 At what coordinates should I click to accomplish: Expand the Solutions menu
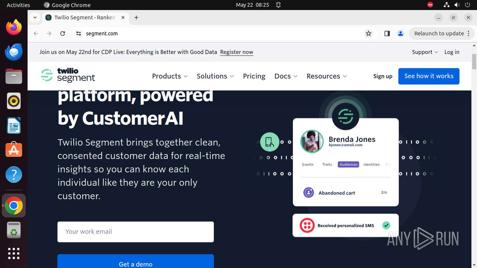click(215, 76)
